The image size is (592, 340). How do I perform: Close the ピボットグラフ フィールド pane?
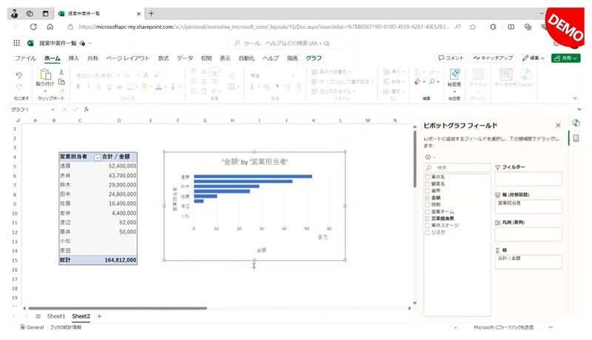click(x=558, y=126)
